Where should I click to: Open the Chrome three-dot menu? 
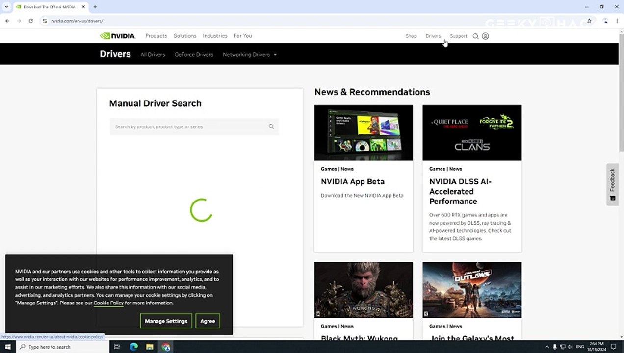(617, 21)
